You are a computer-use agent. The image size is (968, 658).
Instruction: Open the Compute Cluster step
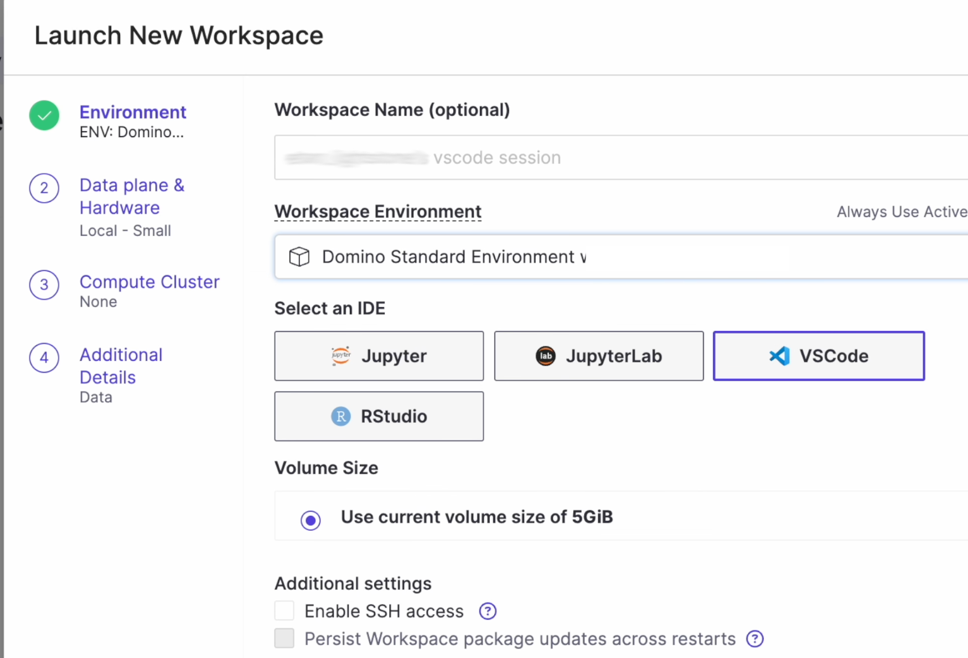tap(149, 282)
